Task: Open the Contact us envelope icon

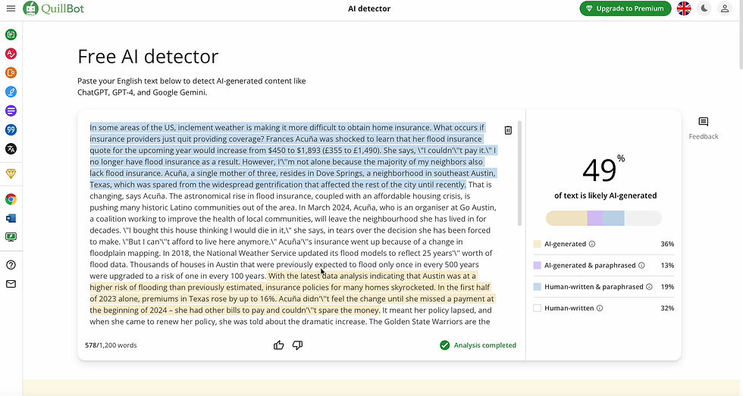Action: point(11,284)
